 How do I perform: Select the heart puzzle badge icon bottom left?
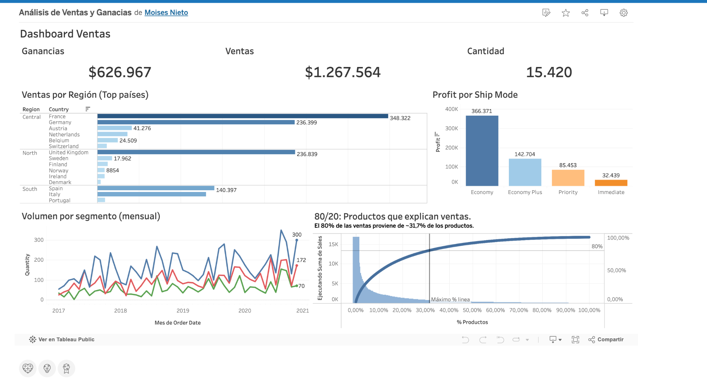(28, 368)
